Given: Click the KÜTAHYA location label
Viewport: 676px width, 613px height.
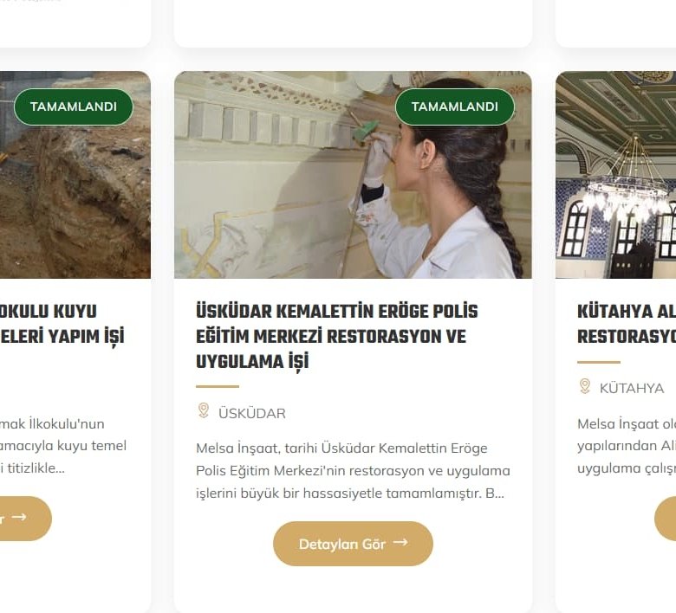Looking at the screenshot, I should tap(632, 388).
